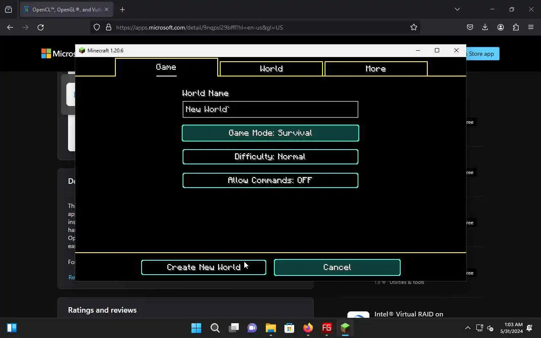This screenshot has height=338, width=541.
Task: Open the Chat app on taskbar
Action: (x=252, y=328)
